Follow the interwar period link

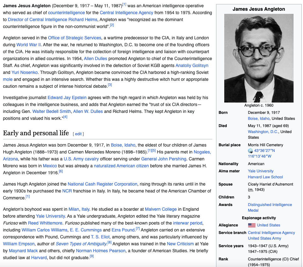click(188, 223)
